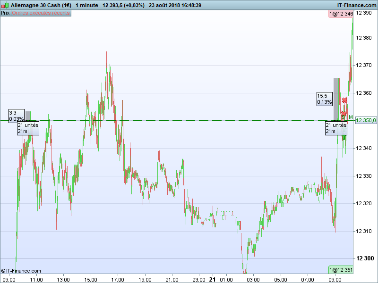Click the 12 390 price axis label
The width and height of the screenshot is (378, 283).
364,13
